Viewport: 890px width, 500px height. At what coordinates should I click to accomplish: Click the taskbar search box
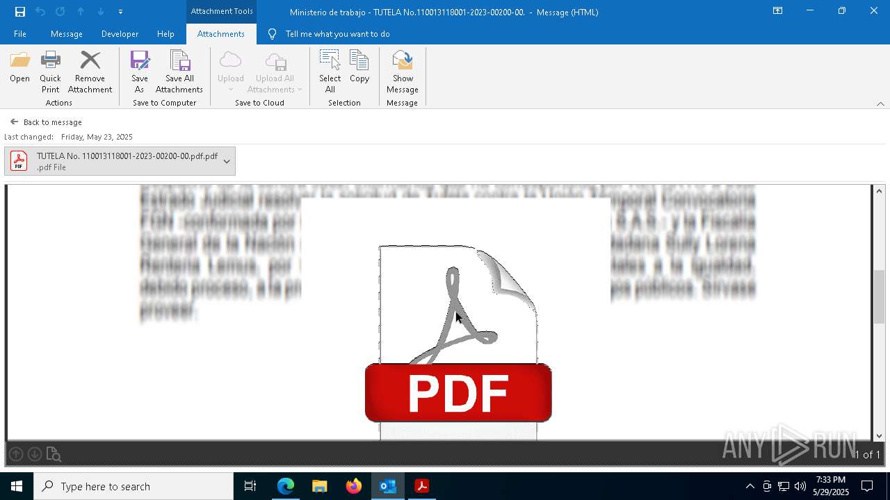coord(133,486)
